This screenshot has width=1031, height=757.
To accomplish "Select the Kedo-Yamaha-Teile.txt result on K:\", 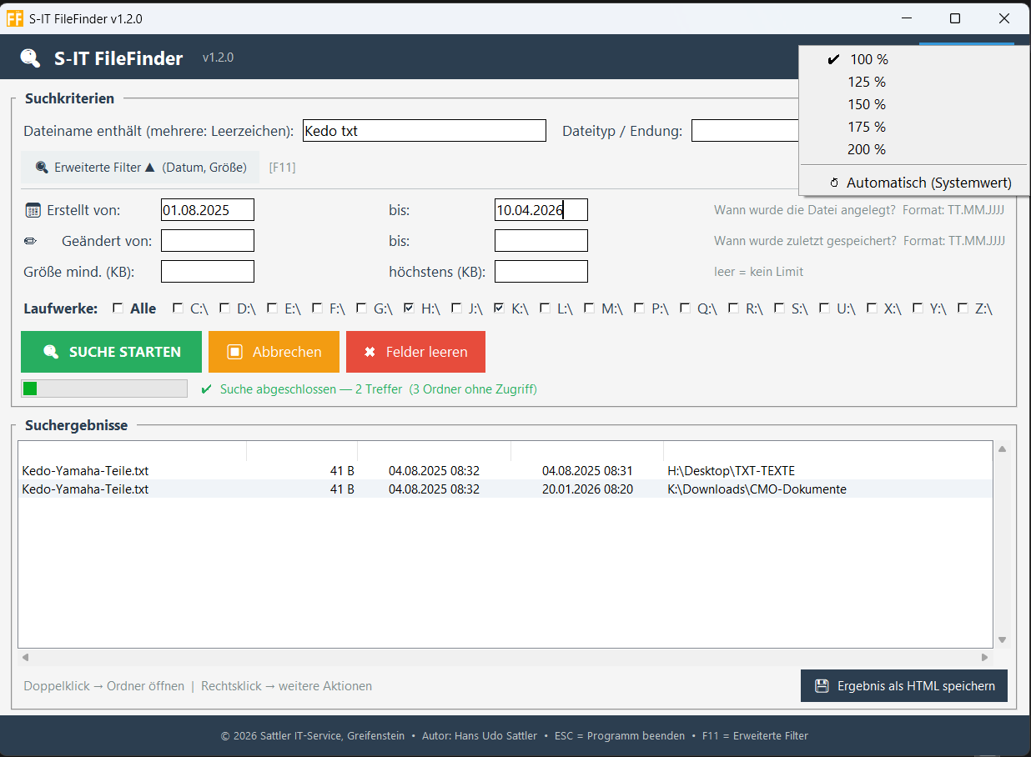I will (x=334, y=489).
